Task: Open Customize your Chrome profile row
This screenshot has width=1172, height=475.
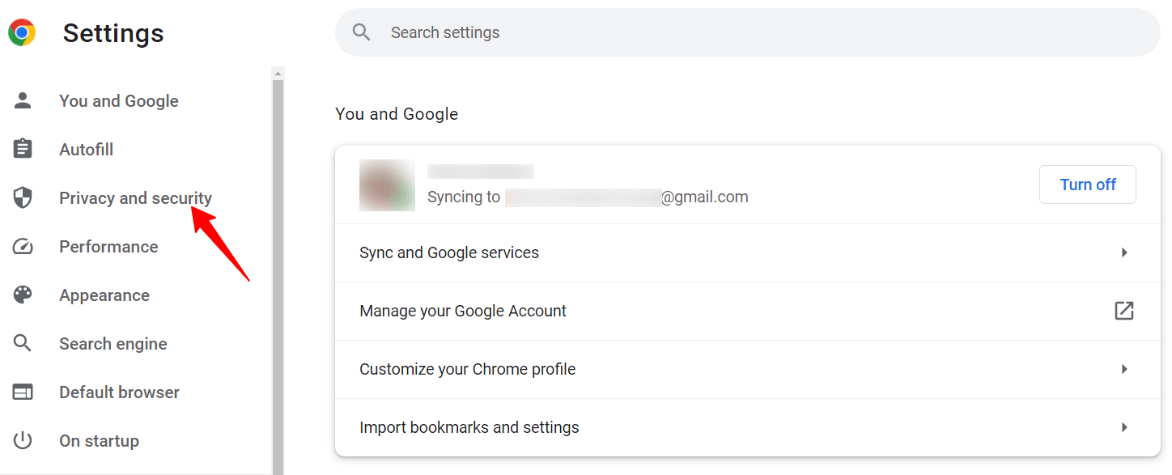Action: (x=747, y=369)
